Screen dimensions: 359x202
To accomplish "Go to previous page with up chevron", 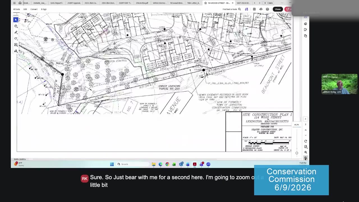I will point(305,130).
